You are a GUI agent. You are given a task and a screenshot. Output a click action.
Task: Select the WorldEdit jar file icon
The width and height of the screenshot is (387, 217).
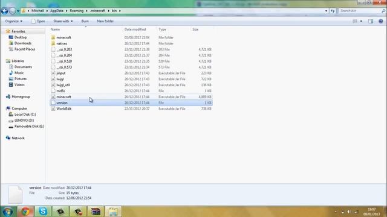point(53,108)
